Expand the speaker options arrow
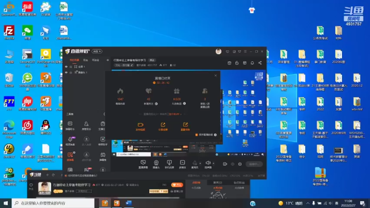The width and height of the screenshot is (370, 208). click(x=214, y=163)
